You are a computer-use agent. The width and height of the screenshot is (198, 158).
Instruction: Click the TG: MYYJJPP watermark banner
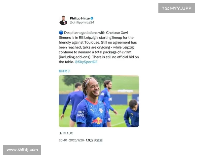tap(177, 8)
